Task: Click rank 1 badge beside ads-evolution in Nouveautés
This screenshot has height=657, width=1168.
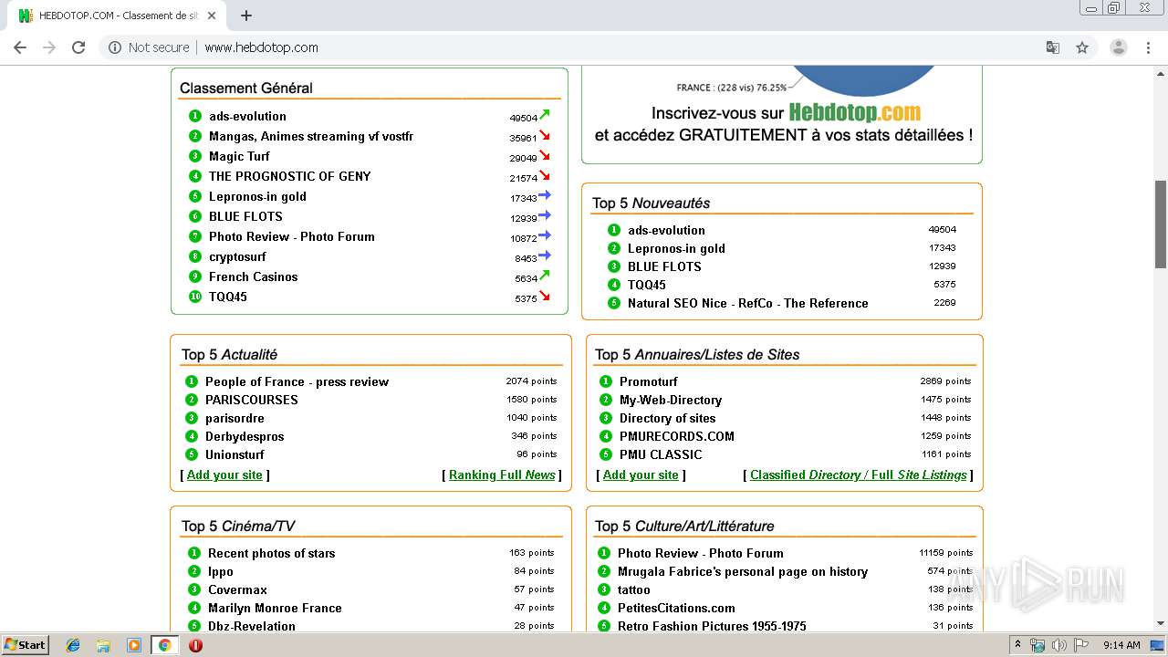Action: click(614, 230)
